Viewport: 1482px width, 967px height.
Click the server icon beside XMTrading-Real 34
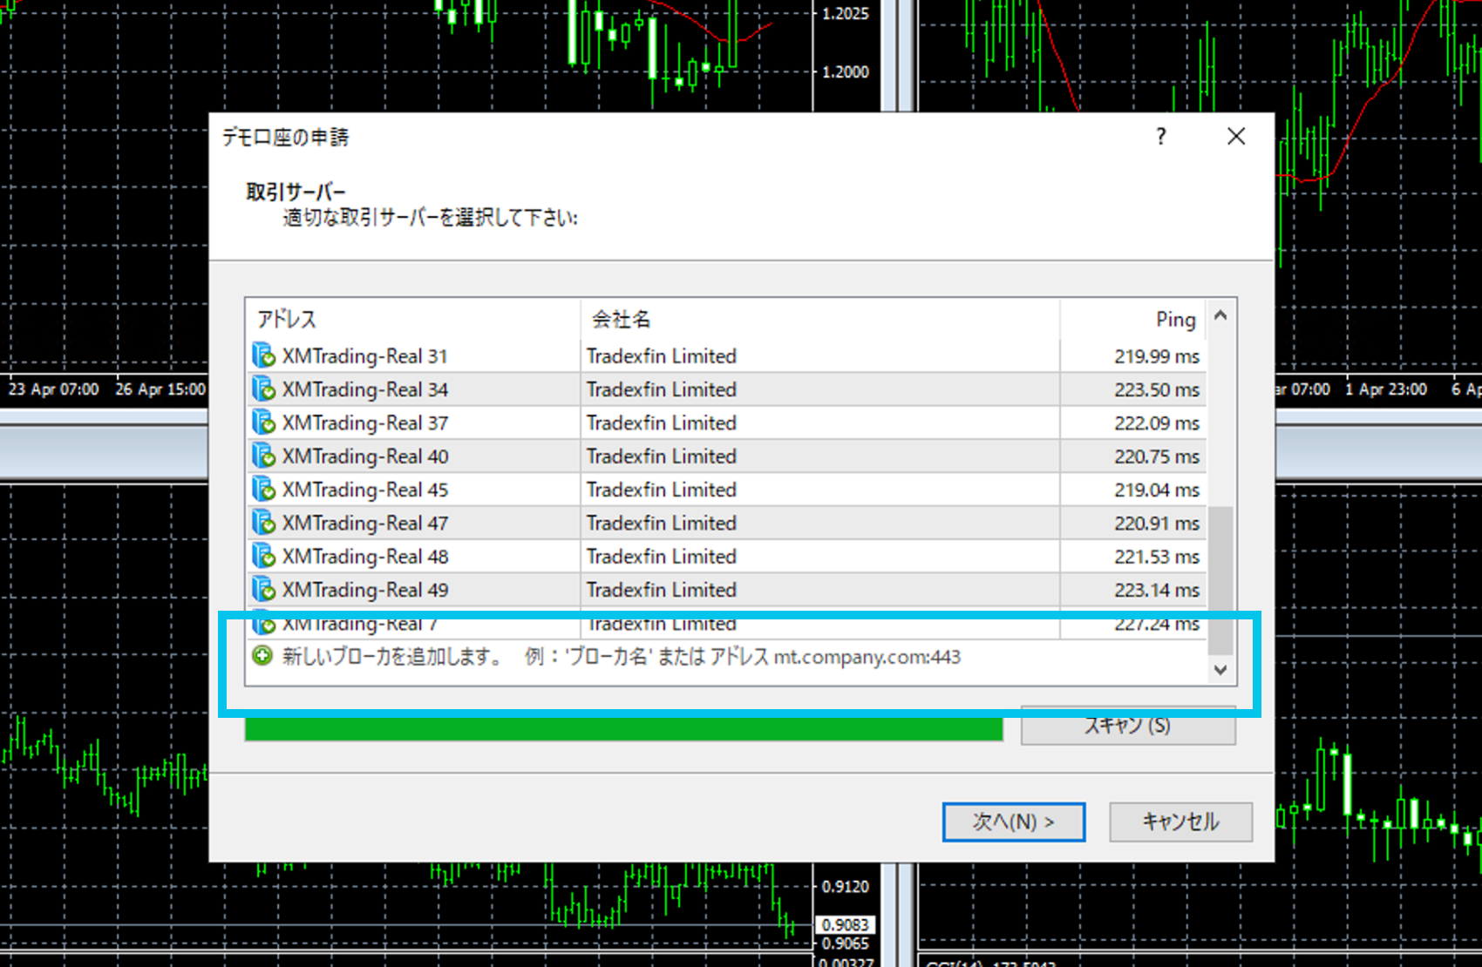pyautogui.click(x=263, y=389)
